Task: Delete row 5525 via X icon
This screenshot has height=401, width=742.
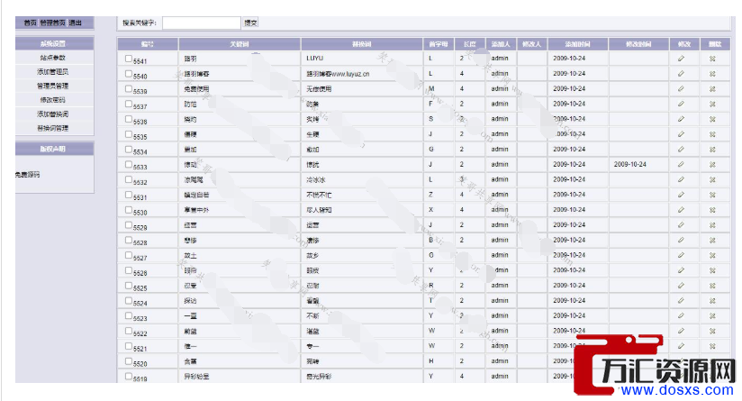Action: coord(712,286)
